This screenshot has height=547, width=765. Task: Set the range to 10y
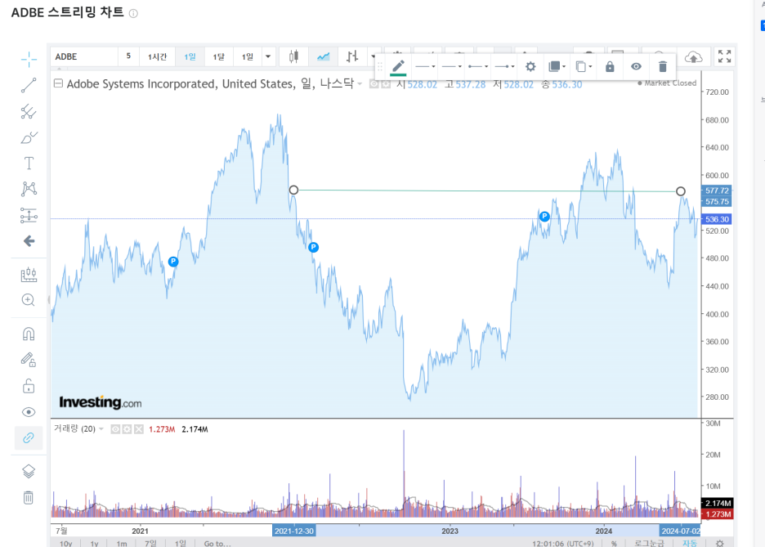pyautogui.click(x=66, y=543)
